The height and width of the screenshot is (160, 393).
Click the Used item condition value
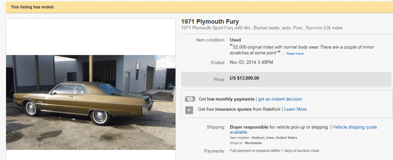[235, 40]
